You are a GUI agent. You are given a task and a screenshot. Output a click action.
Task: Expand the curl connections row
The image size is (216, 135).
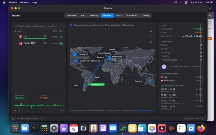(x=16, y=37)
